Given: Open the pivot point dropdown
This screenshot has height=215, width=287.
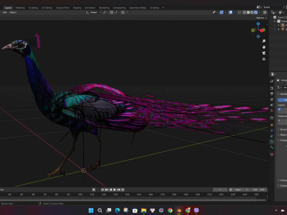Looking at the screenshot, I should pyautogui.click(x=105, y=13).
